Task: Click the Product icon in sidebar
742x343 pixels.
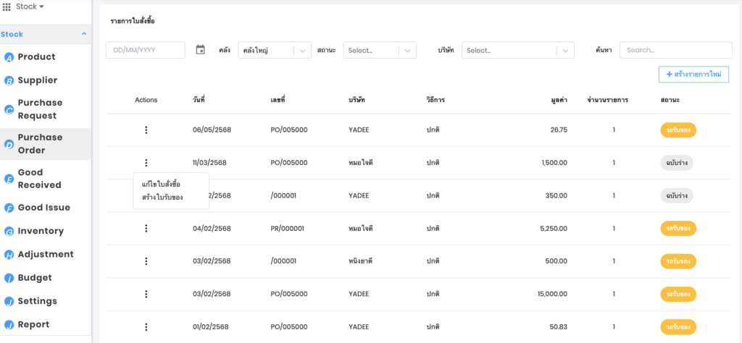Action: pyautogui.click(x=9, y=57)
